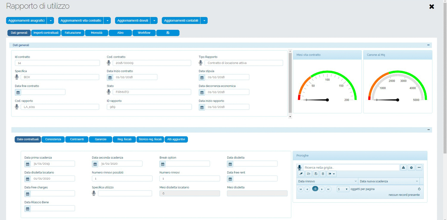Viewport: 447px width, 220px height.
Task: Open the Proroghe grid settings gear
Action: (411, 168)
